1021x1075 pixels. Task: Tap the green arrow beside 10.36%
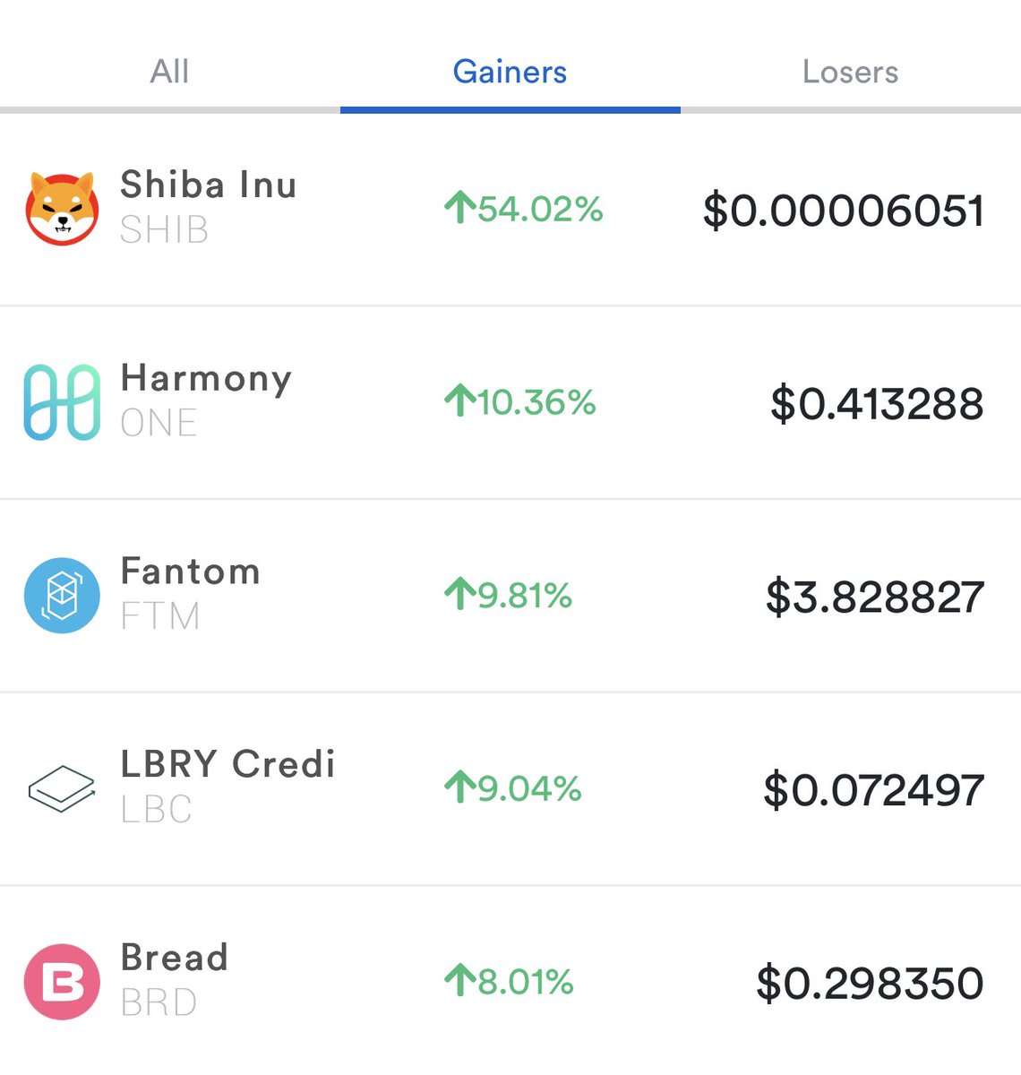[459, 400]
